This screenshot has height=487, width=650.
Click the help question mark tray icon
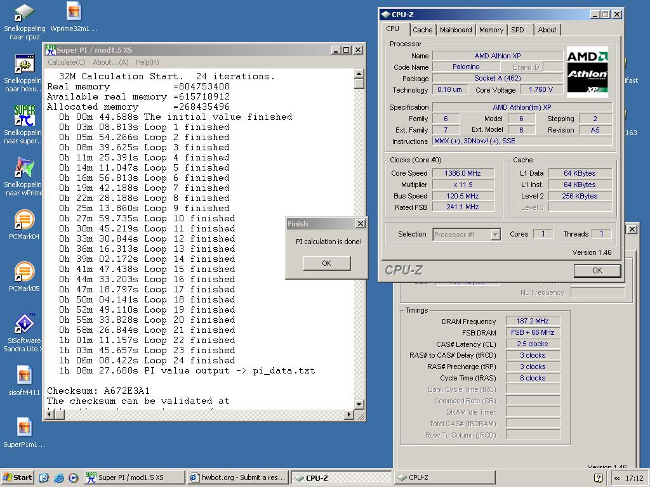[x=598, y=478]
